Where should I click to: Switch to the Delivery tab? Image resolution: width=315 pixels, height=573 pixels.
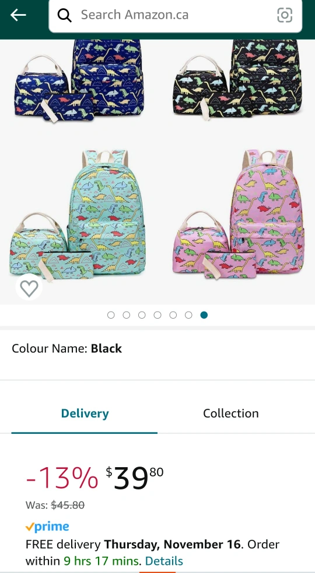pos(85,413)
